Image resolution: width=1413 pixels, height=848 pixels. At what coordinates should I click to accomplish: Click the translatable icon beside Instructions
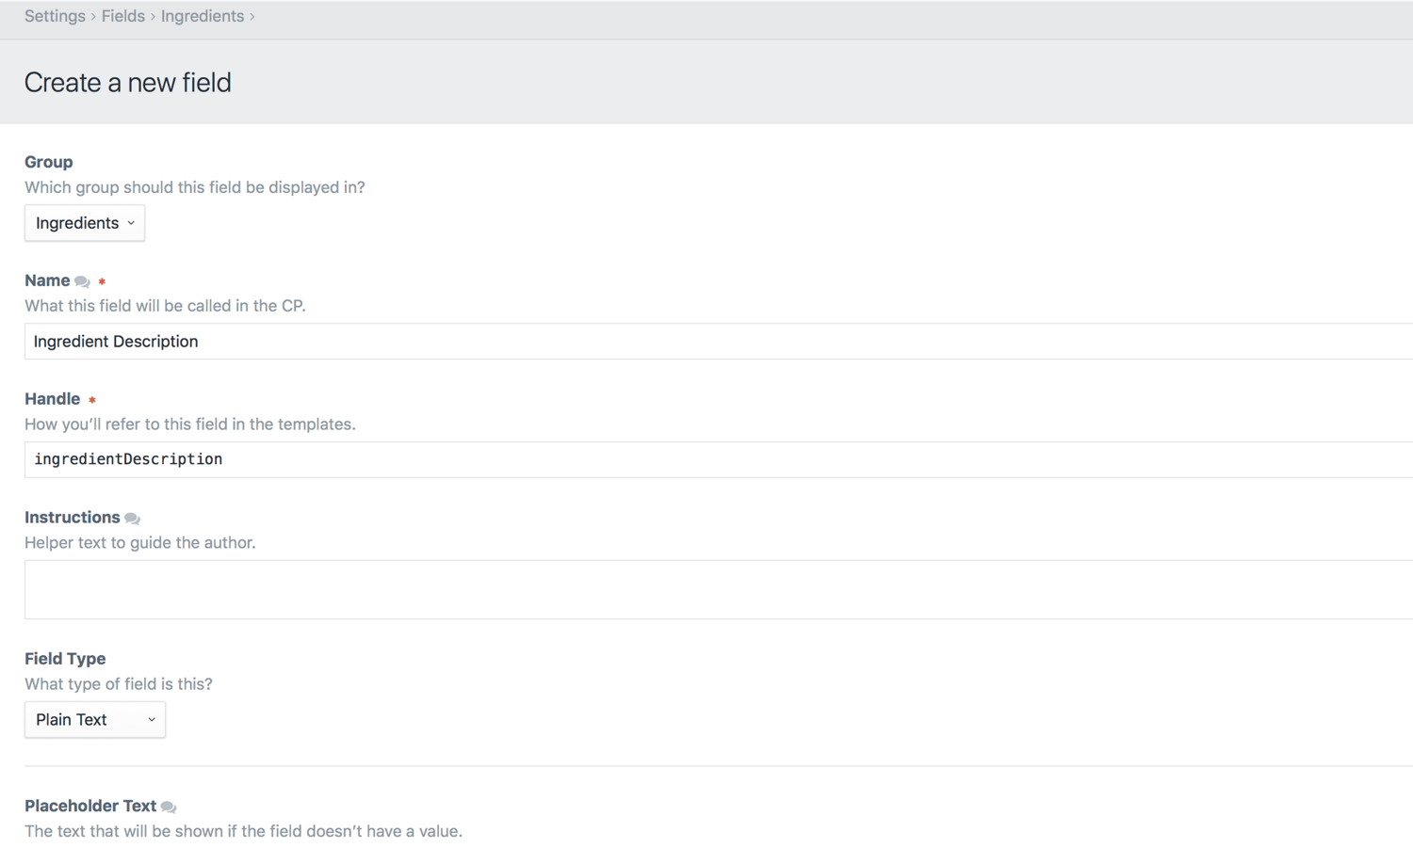click(132, 519)
